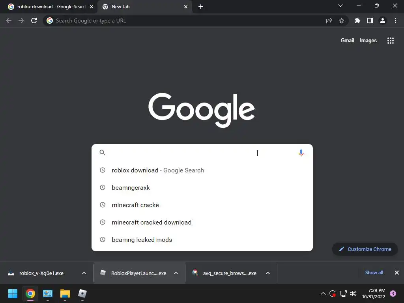
Task: Open downloaded roblox_v-Xg0e1.exe file
Action: 41,273
